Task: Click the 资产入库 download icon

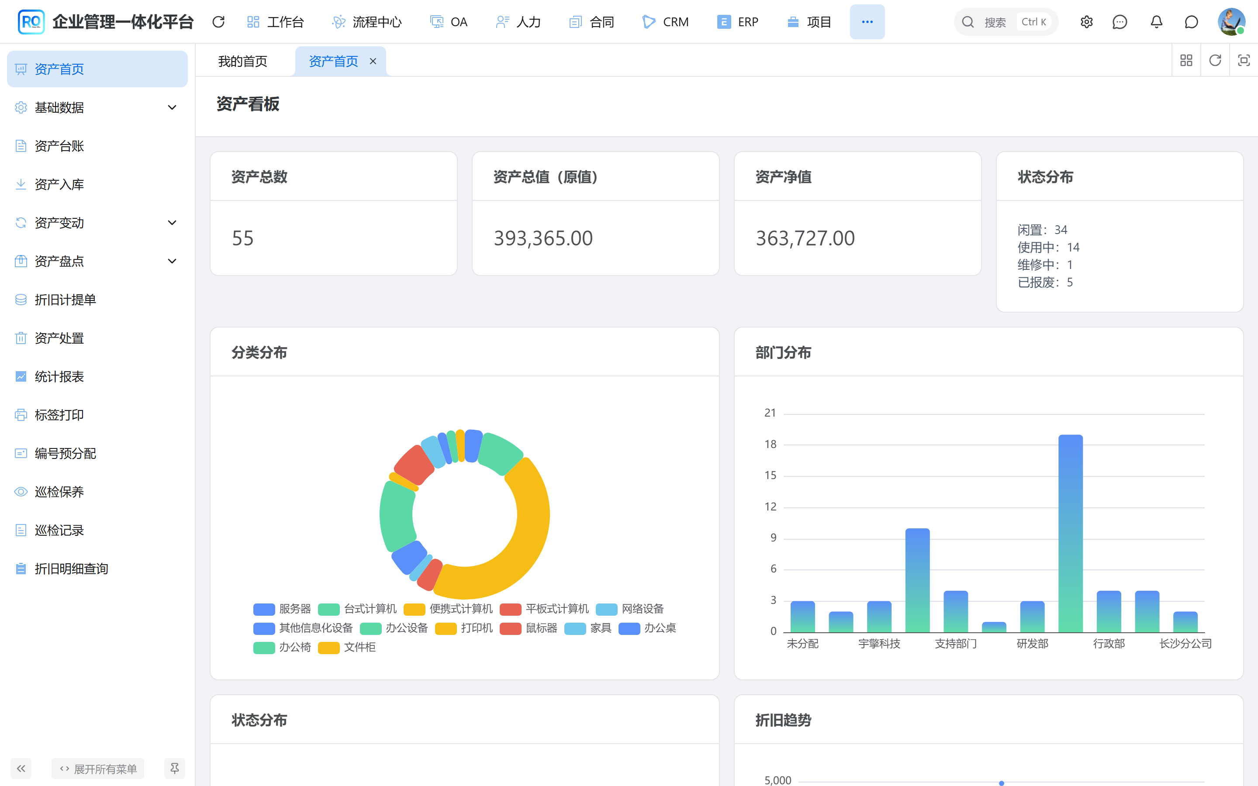Action: (21, 185)
